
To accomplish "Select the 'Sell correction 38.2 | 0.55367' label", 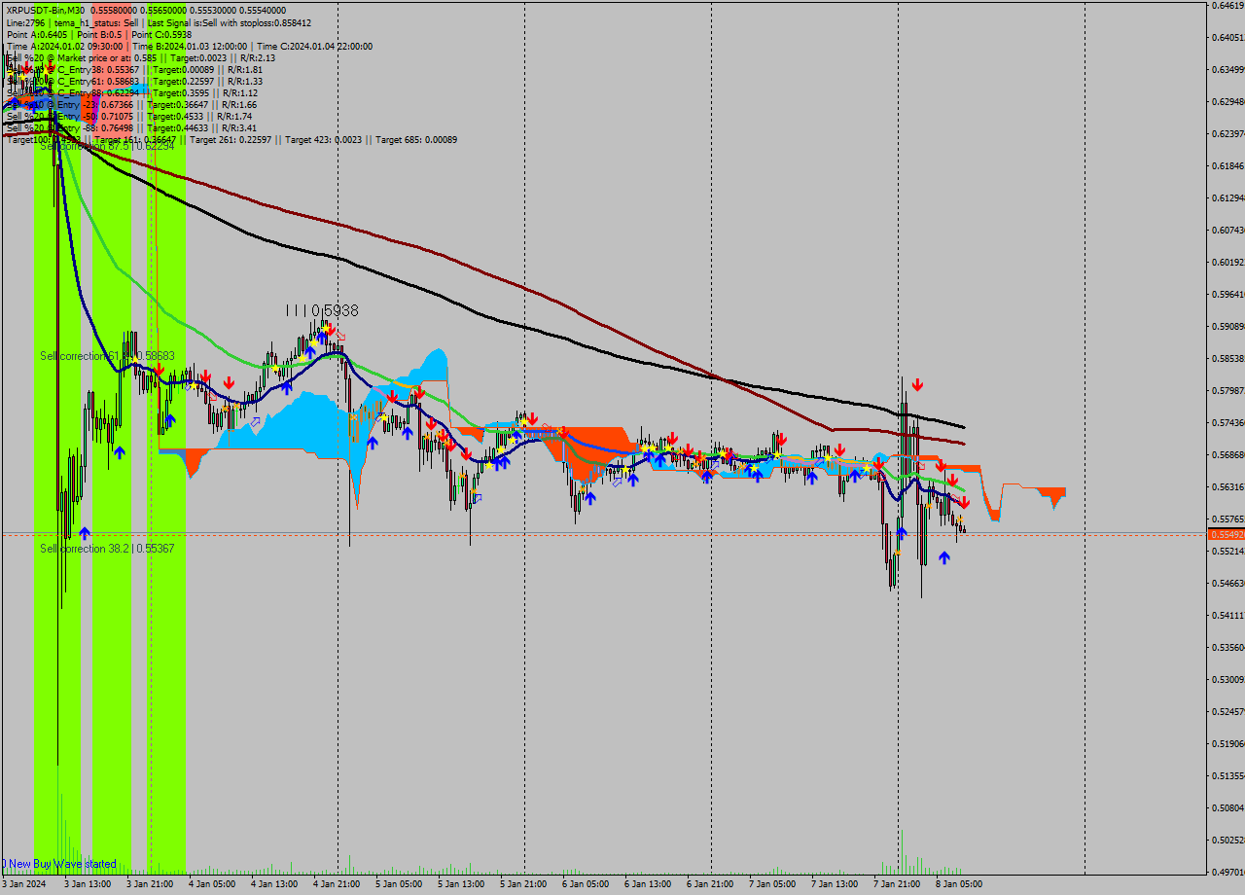I will [107, 549].
